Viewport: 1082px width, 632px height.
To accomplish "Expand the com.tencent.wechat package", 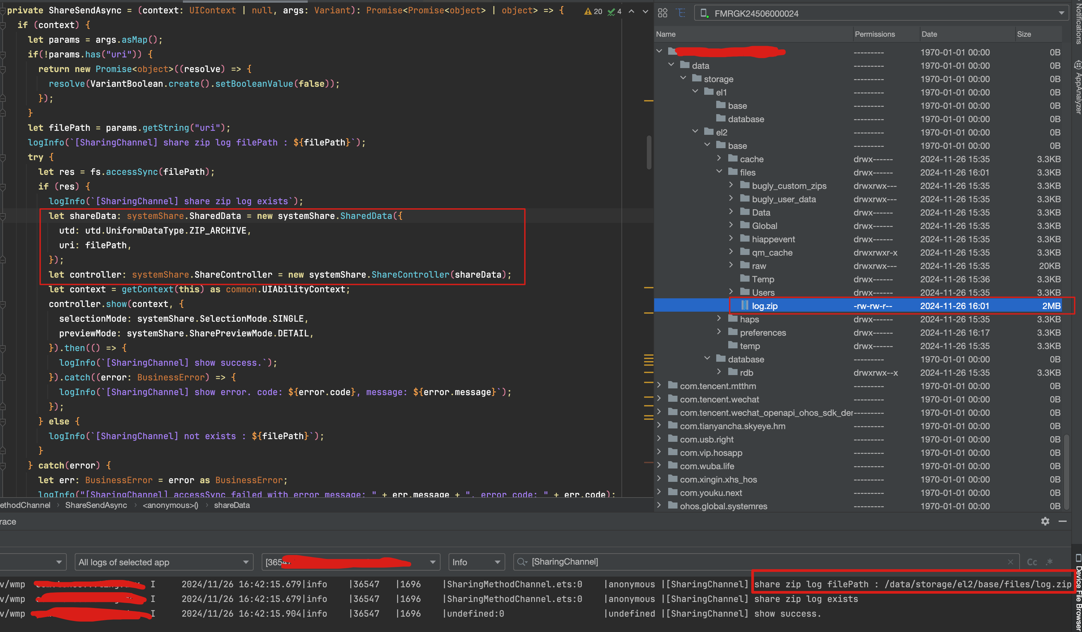I will coord(659,398).
